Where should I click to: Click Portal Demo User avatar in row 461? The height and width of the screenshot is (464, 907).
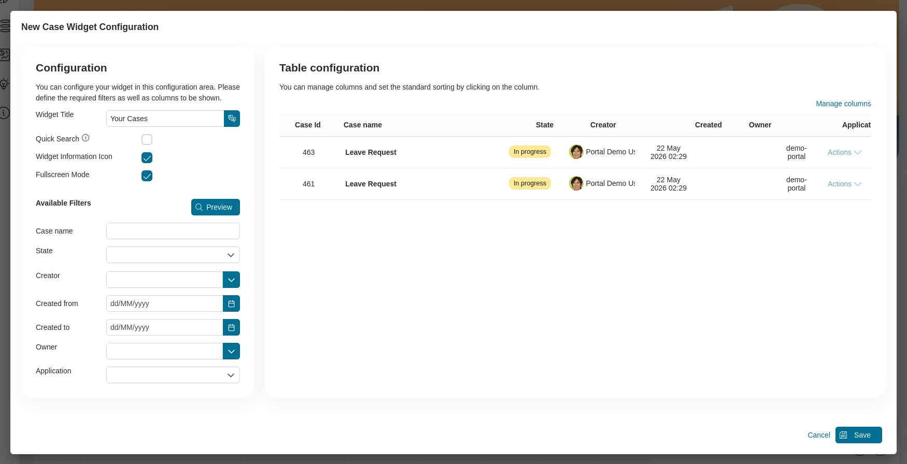pos(576,183)
